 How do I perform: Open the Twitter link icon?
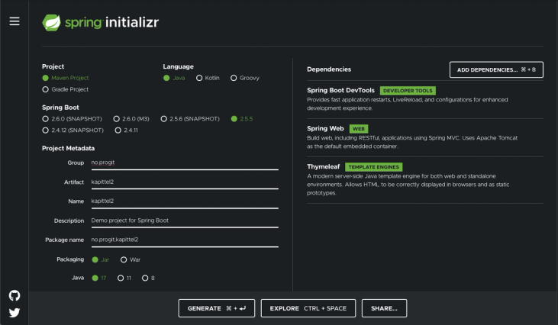[15, 313]
